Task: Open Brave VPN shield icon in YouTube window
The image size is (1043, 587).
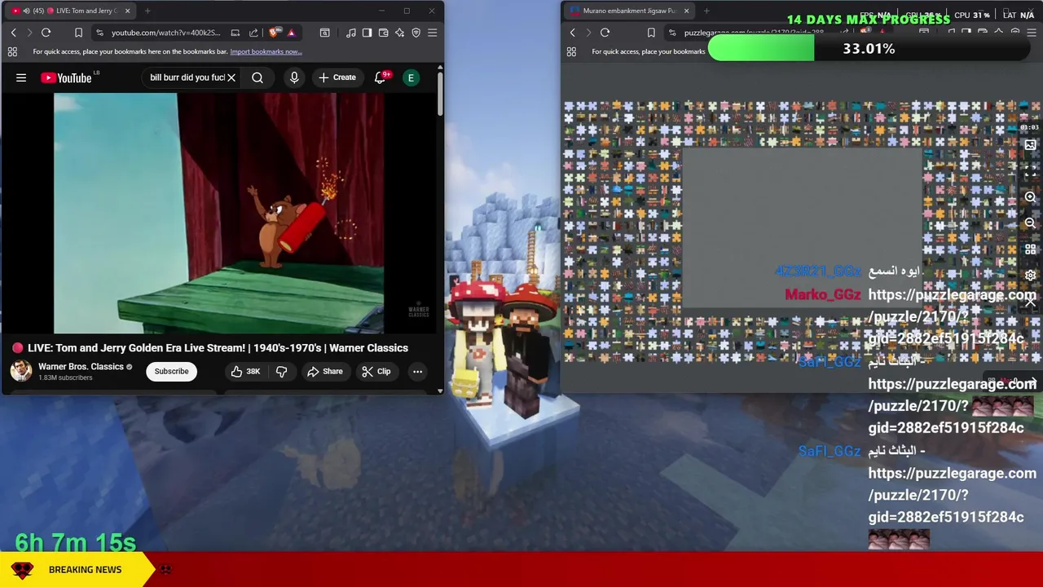Action: point(416,33)
